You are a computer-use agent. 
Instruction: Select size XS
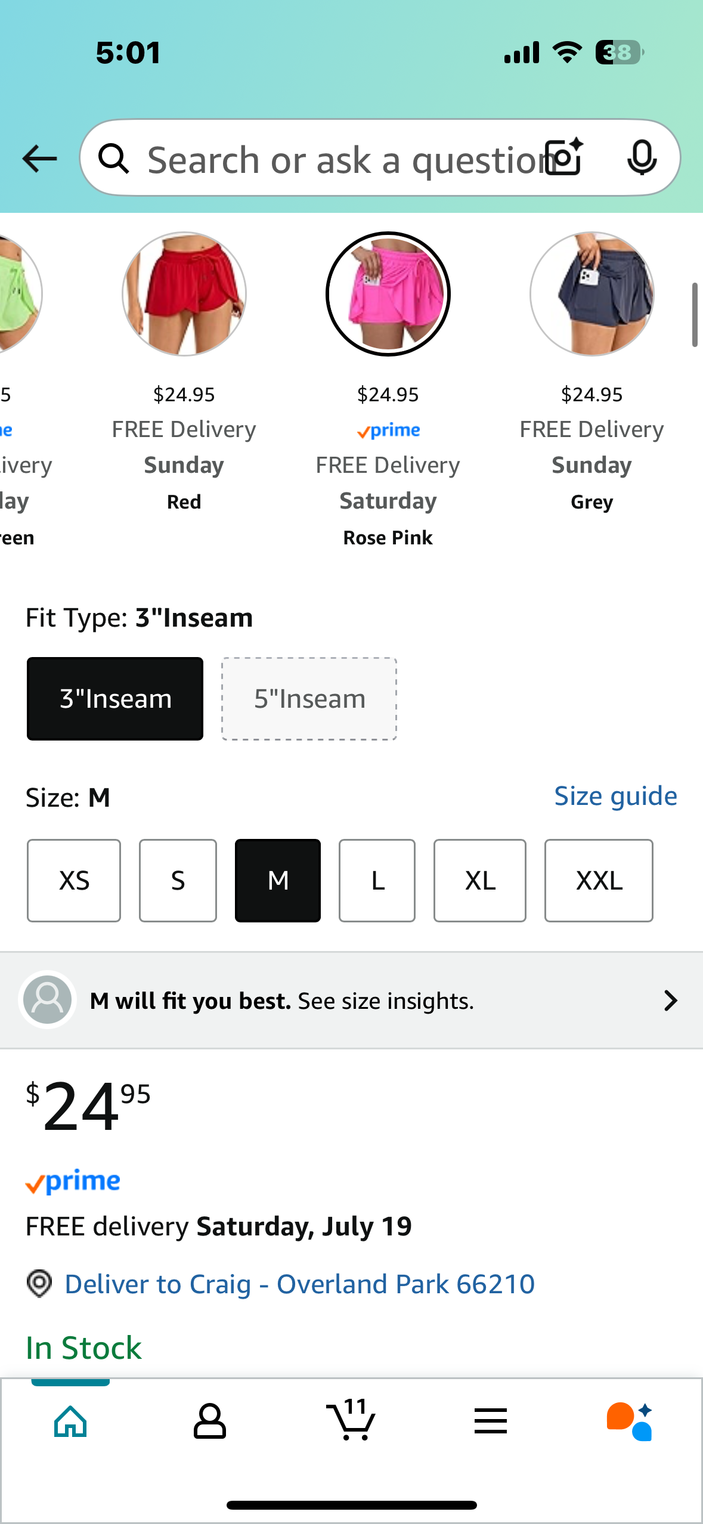point(74,881)
